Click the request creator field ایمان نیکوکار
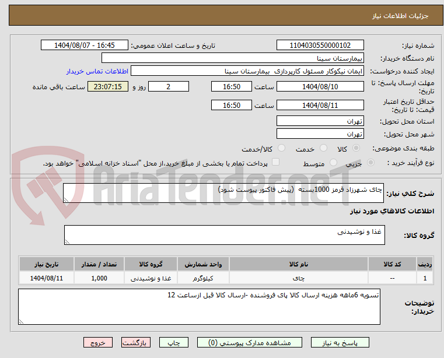444x358 pixels. (247, 71)
